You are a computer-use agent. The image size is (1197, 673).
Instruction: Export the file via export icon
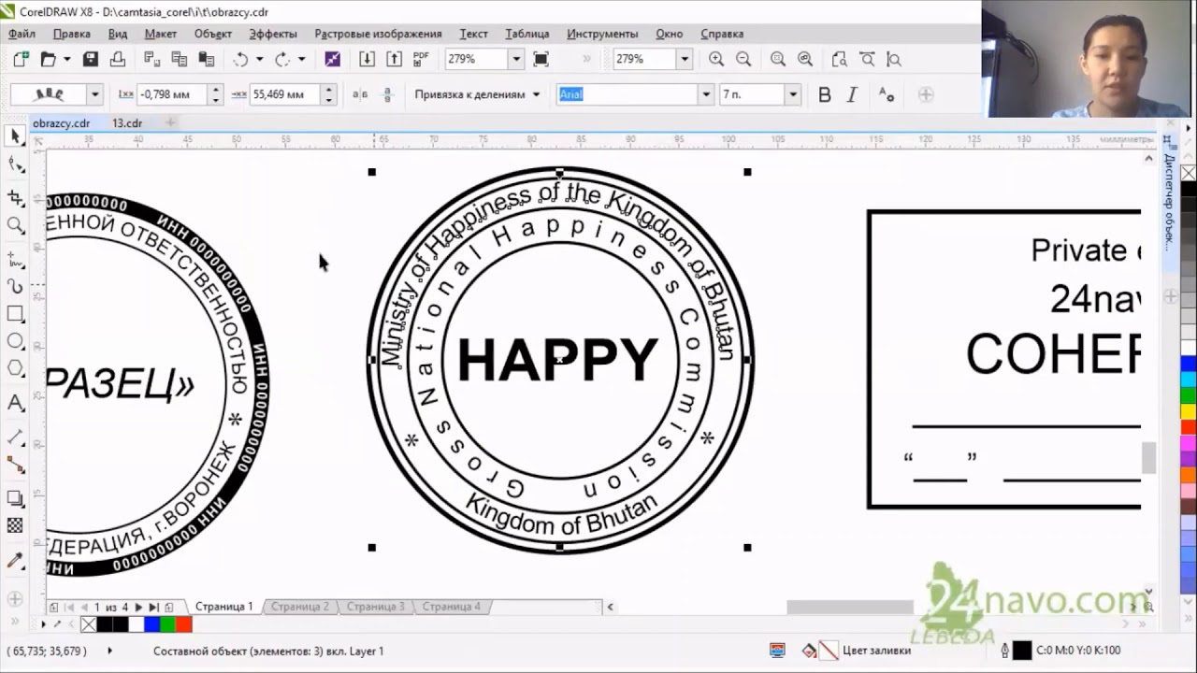pyautogui.click(x=394, y=59)
